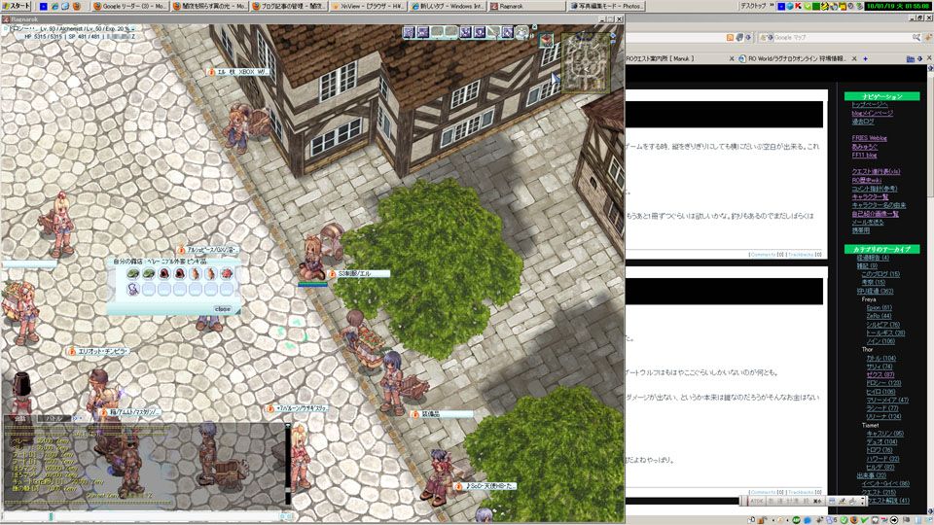Open a new browser tab with plus

[x=865, y=58]
